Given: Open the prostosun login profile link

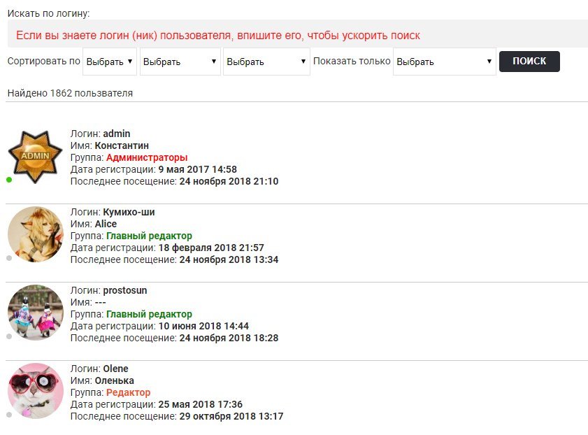Looking at the screenshot, I should [x=125, y=290].
